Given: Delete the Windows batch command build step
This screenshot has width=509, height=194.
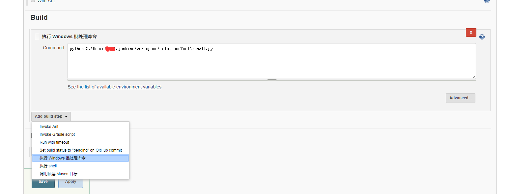Looking at the screenshot, I should (x=471, y=33).
